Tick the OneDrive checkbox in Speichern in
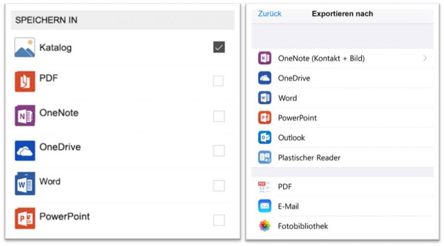The height and width of the screenshot is (246, 444). point(219,151)
